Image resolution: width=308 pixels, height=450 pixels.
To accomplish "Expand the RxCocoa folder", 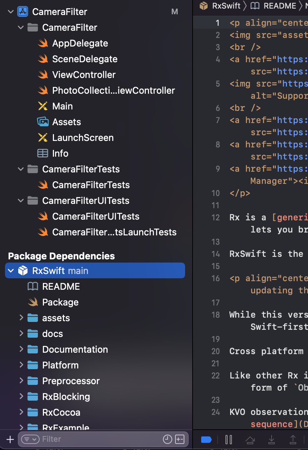I will 21,412.
